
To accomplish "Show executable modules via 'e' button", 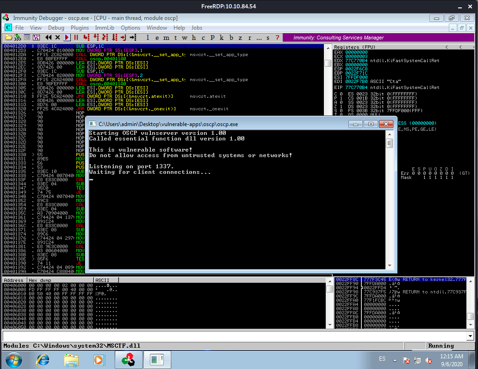I will [x=157, y=38].
